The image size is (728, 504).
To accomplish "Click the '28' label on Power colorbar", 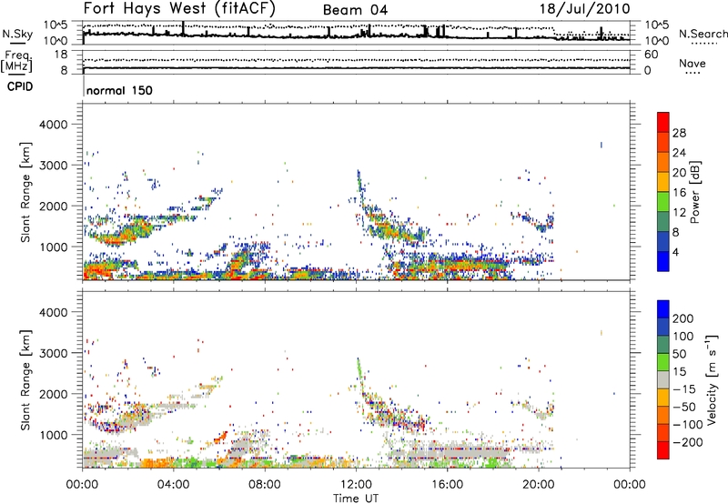I will (x=679, y=133).
